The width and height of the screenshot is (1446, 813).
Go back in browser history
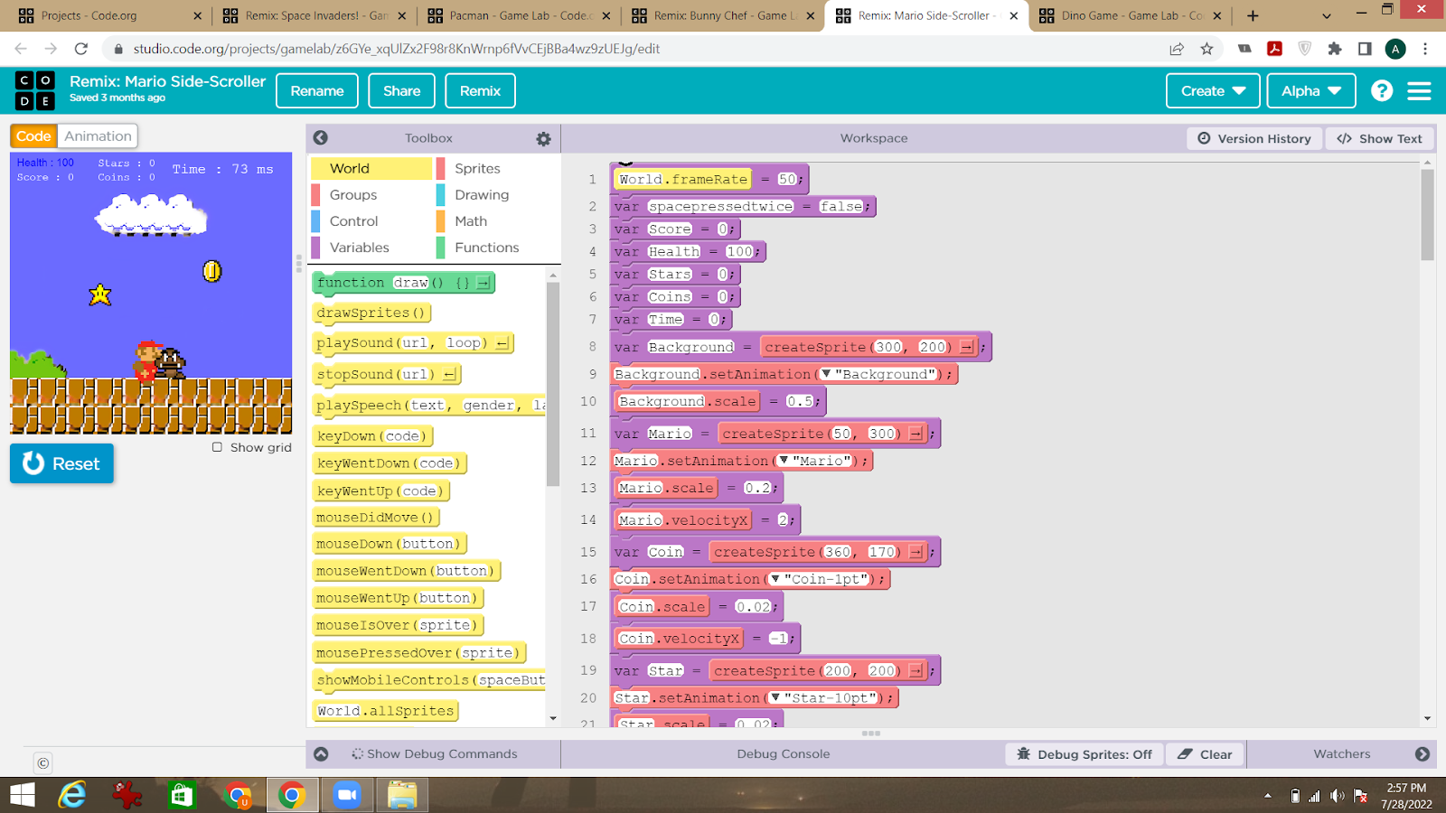21,49
